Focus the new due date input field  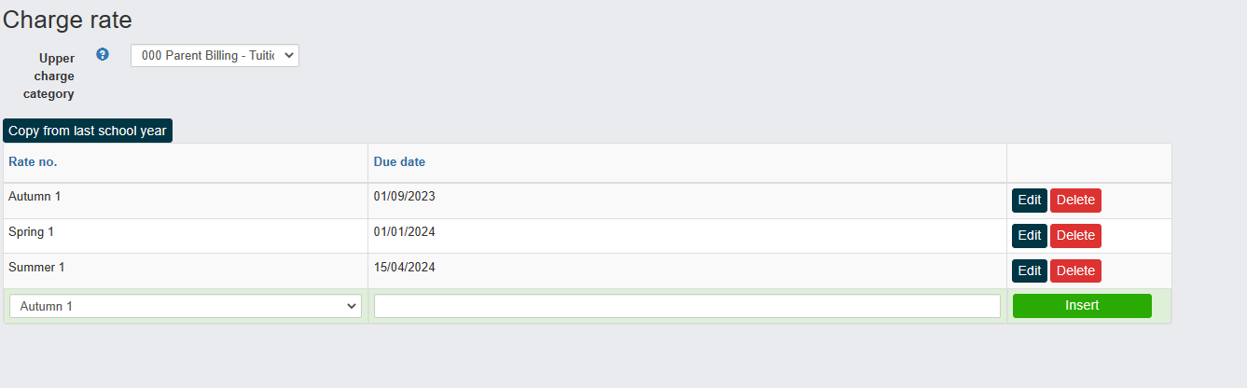[x=687, y=306]
